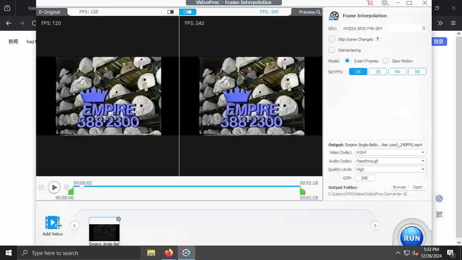The width and height of the screenshot is (462, 260).
Task: Open the Audio Codec dropdown
Action: click(391, 161)
